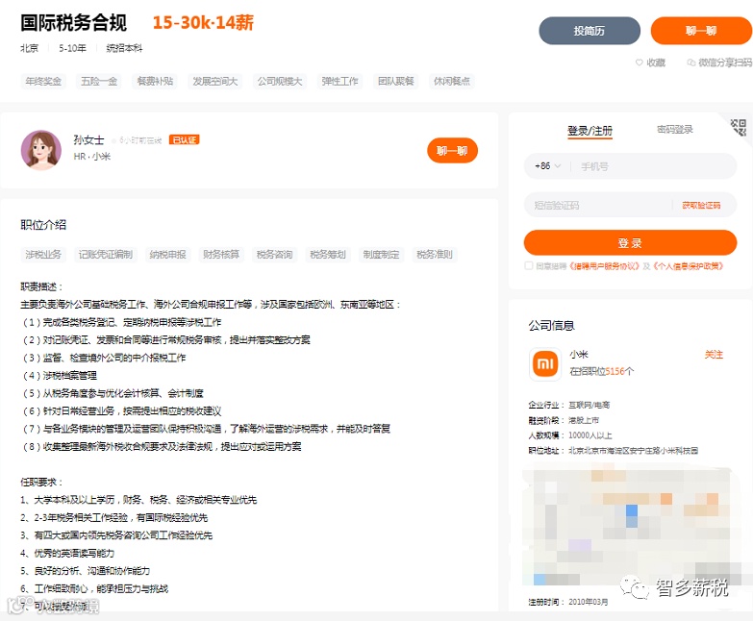Click the 投简历 submit resume button
Image resolution: width=753 pixels, height=621 pixels.
[590, 31]
